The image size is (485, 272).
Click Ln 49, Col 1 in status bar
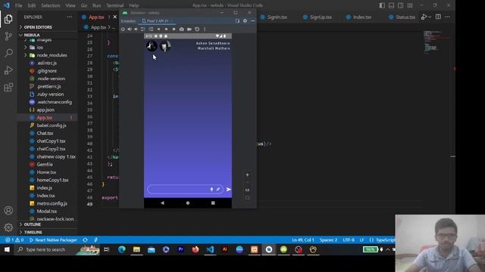click(303, 240)
